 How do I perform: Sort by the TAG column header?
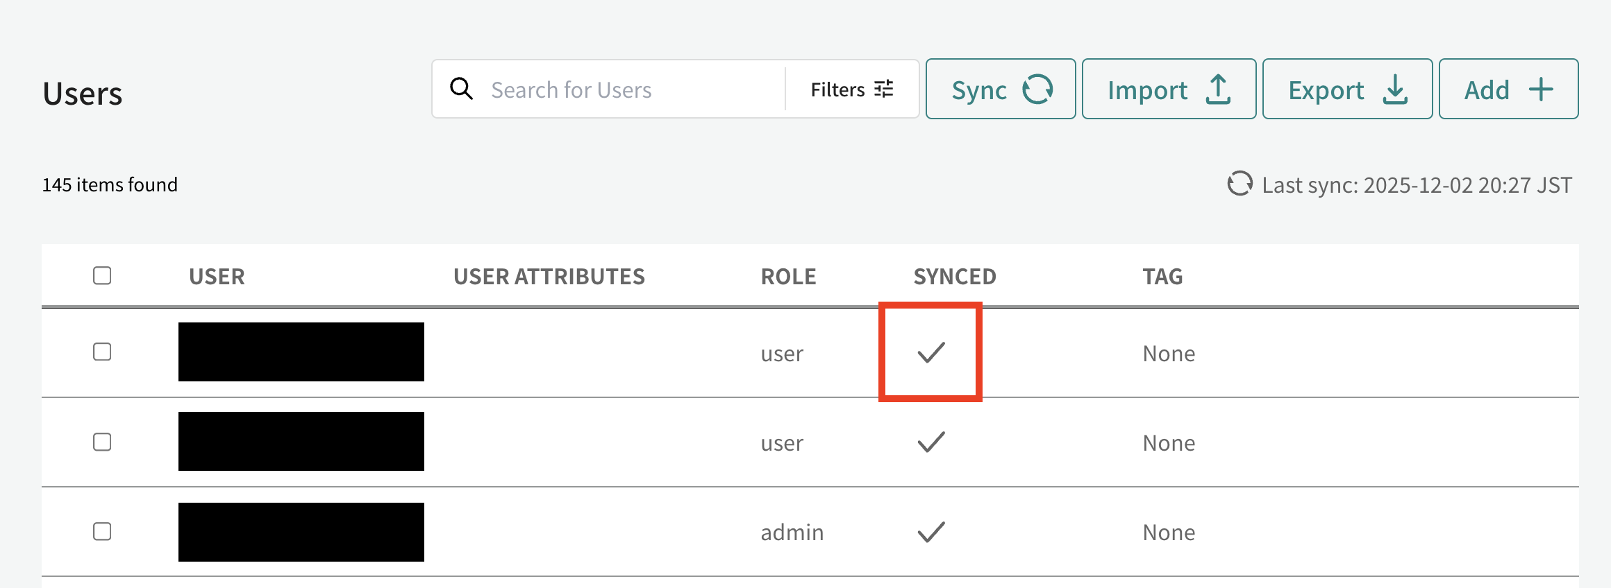pos(1163,277)
